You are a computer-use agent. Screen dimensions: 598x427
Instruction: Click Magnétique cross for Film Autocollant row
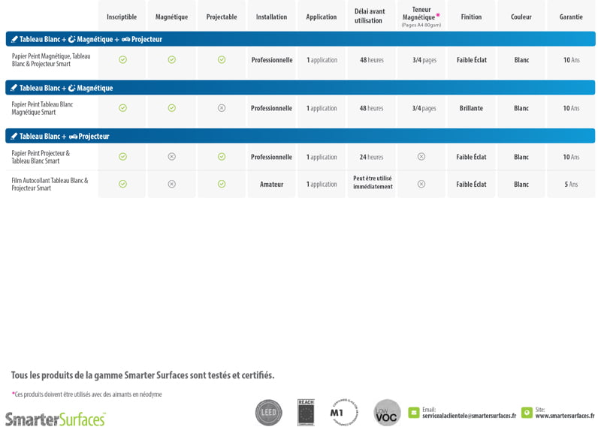point(172,184)
